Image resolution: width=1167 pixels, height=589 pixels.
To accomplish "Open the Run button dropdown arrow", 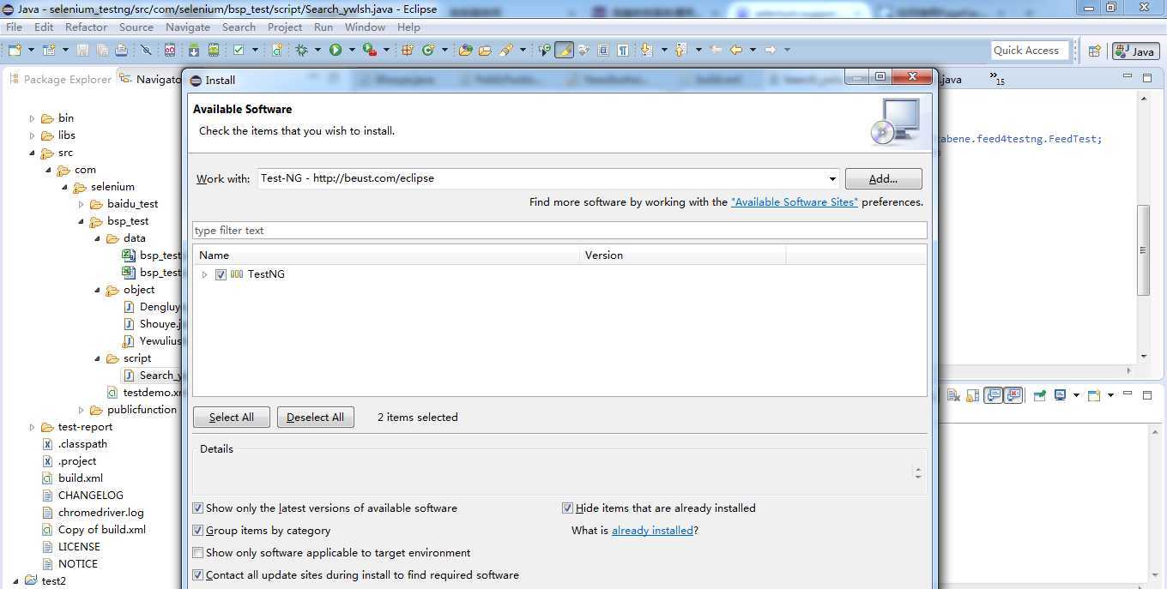I will 352,50.
